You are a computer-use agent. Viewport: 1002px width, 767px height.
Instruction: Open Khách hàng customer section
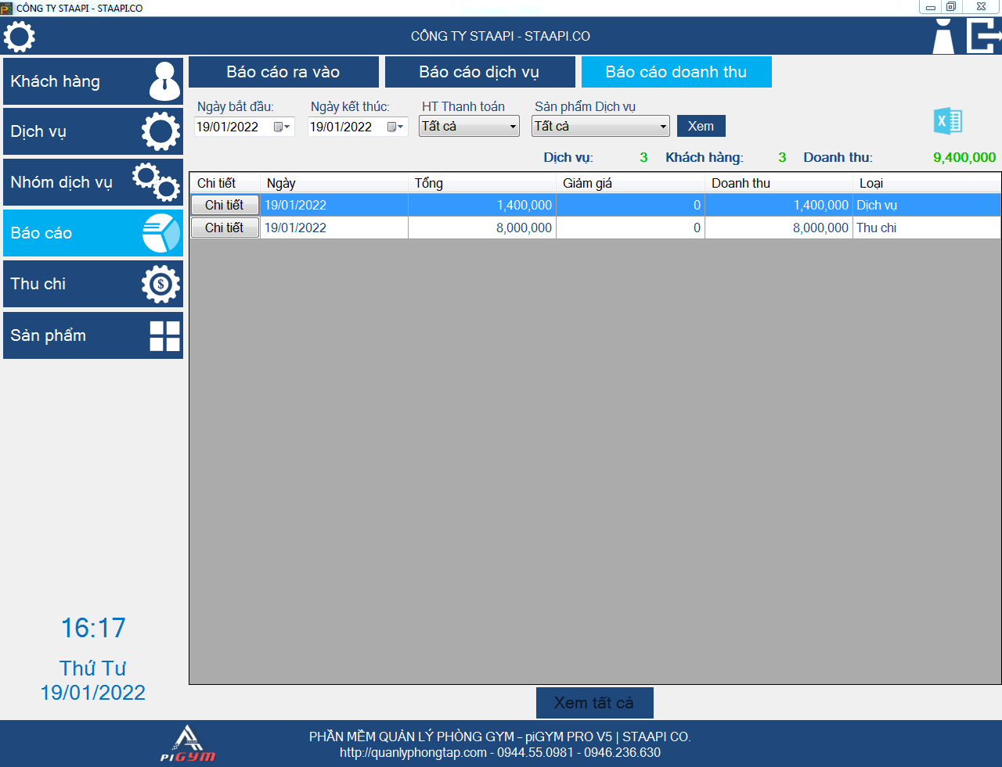pyautogui.click(x=93, y=81)
